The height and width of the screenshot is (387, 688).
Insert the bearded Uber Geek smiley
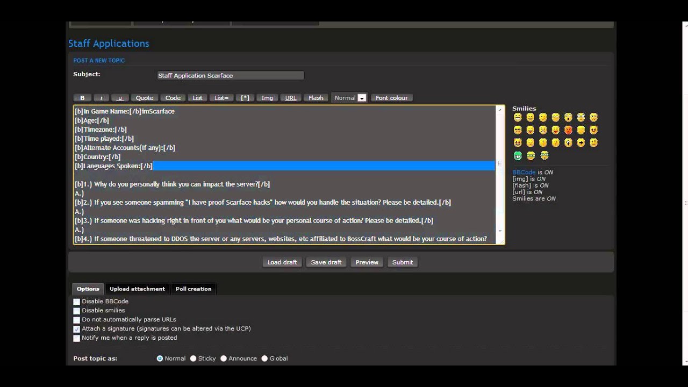544,156
